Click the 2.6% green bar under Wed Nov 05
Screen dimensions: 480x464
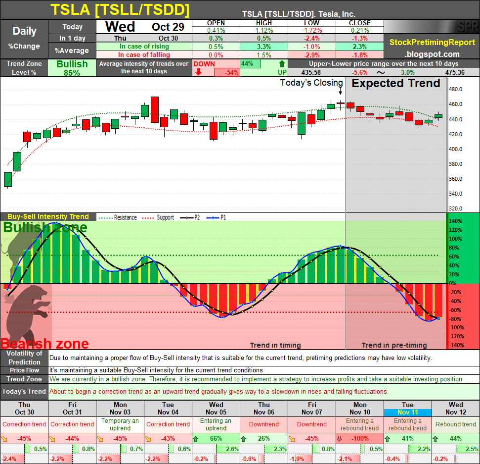(228, 449)
